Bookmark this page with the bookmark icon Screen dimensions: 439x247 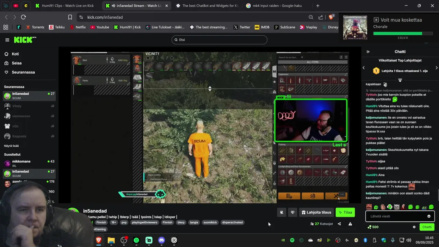click(70, 17)
